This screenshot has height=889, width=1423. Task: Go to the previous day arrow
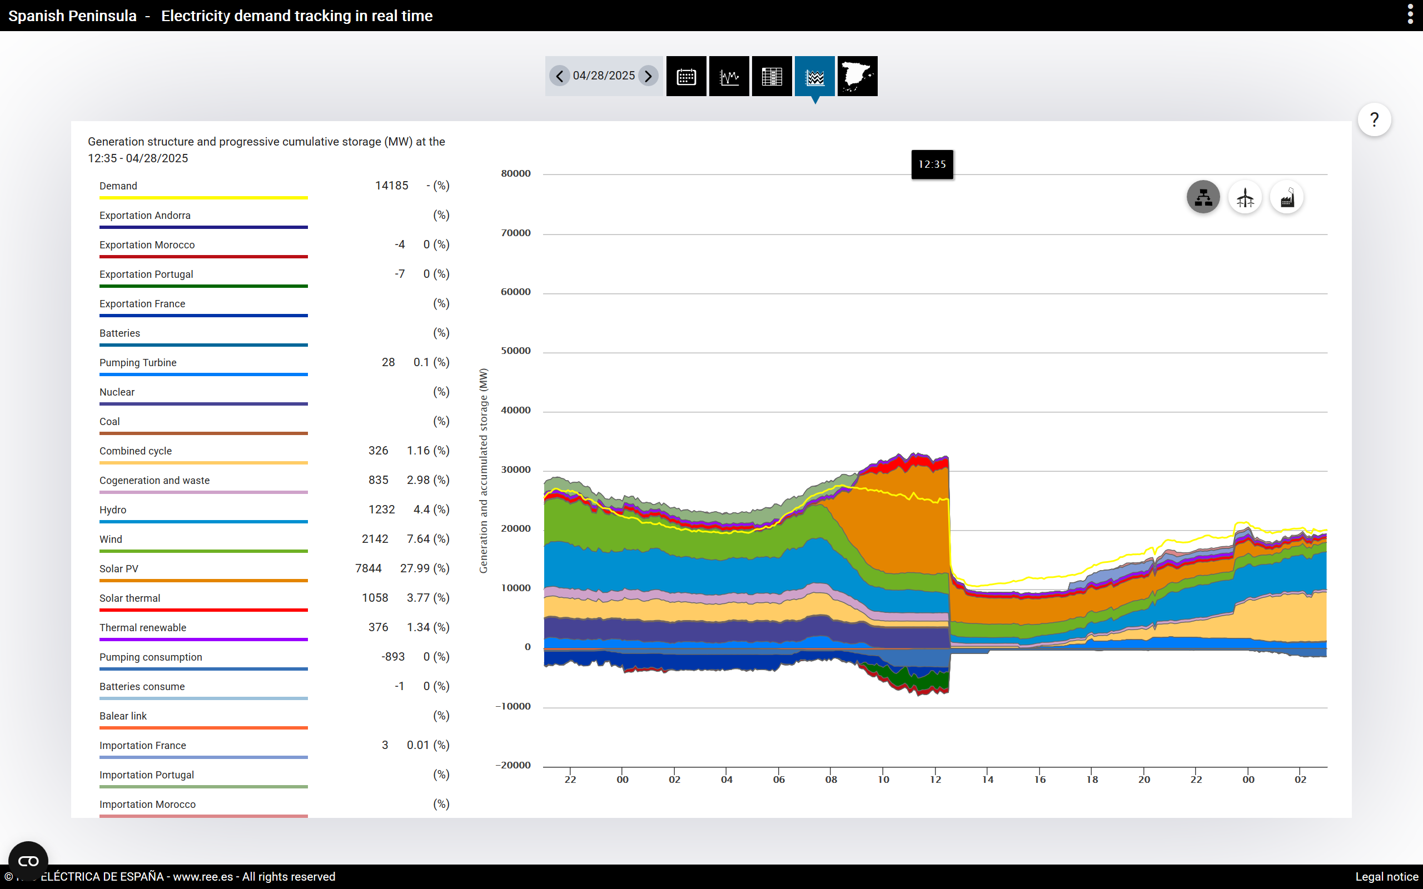(559, 76)
